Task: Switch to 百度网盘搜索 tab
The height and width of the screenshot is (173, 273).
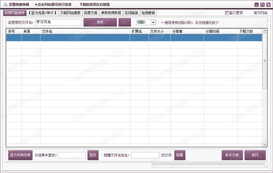Action: 15,13
